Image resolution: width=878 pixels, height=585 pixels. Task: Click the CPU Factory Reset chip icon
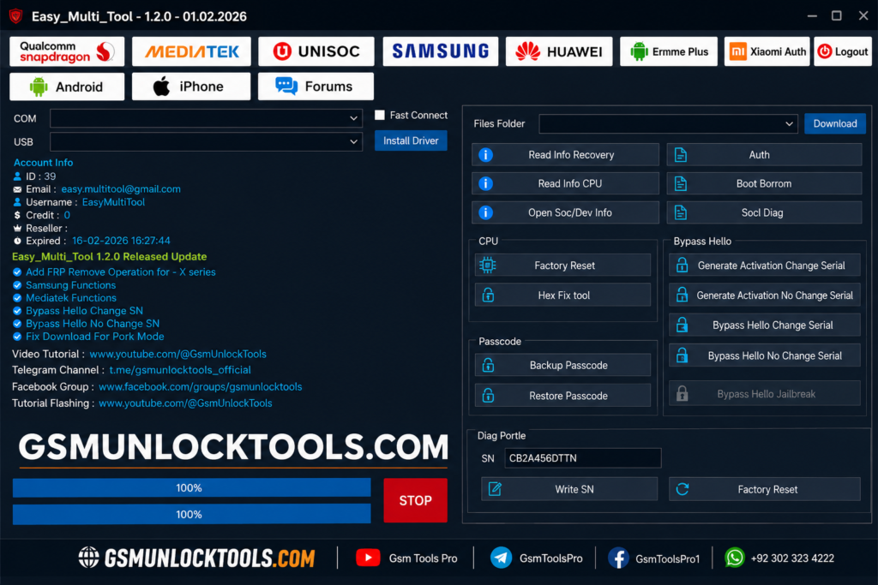click(x=488, y=266)
